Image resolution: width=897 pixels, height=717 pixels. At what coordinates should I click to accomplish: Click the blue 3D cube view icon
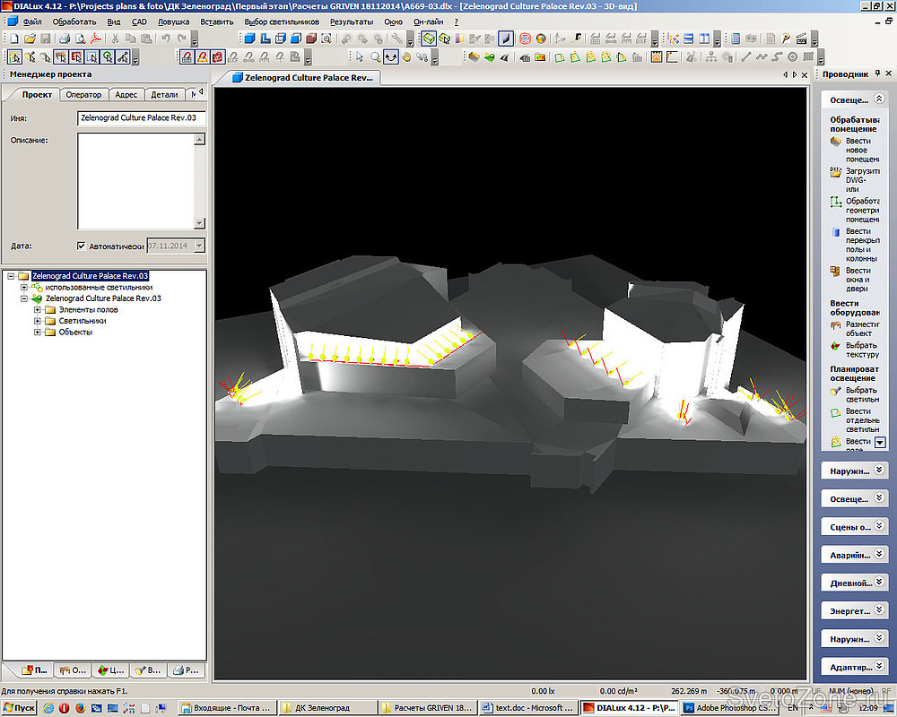tap(250, 39)
